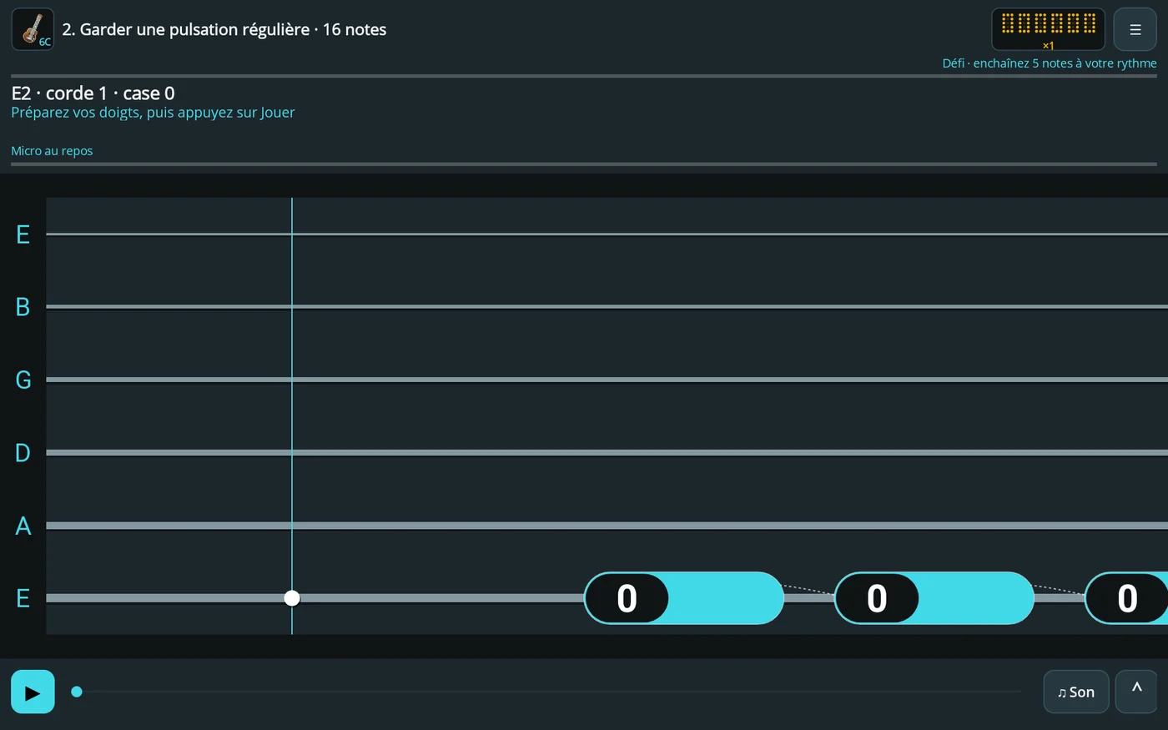Select the second fret 0 note block
This screenshot has width=1168, height=730.
point(934,598)
